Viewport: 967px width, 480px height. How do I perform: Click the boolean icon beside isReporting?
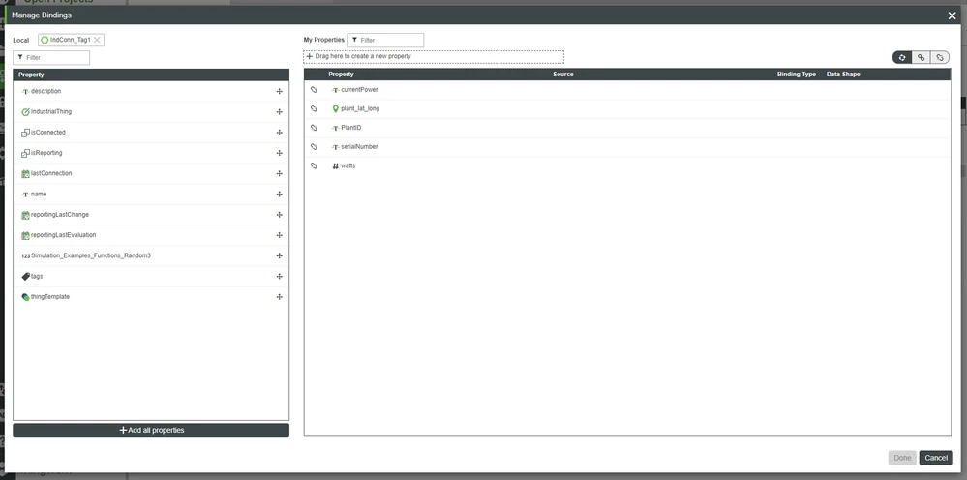[25, 154]
